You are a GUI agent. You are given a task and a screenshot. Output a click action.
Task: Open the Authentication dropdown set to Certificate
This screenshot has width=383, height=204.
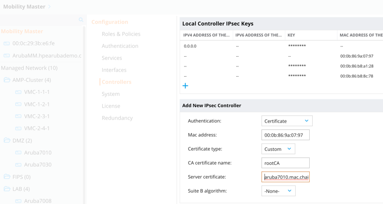[287, 121]
